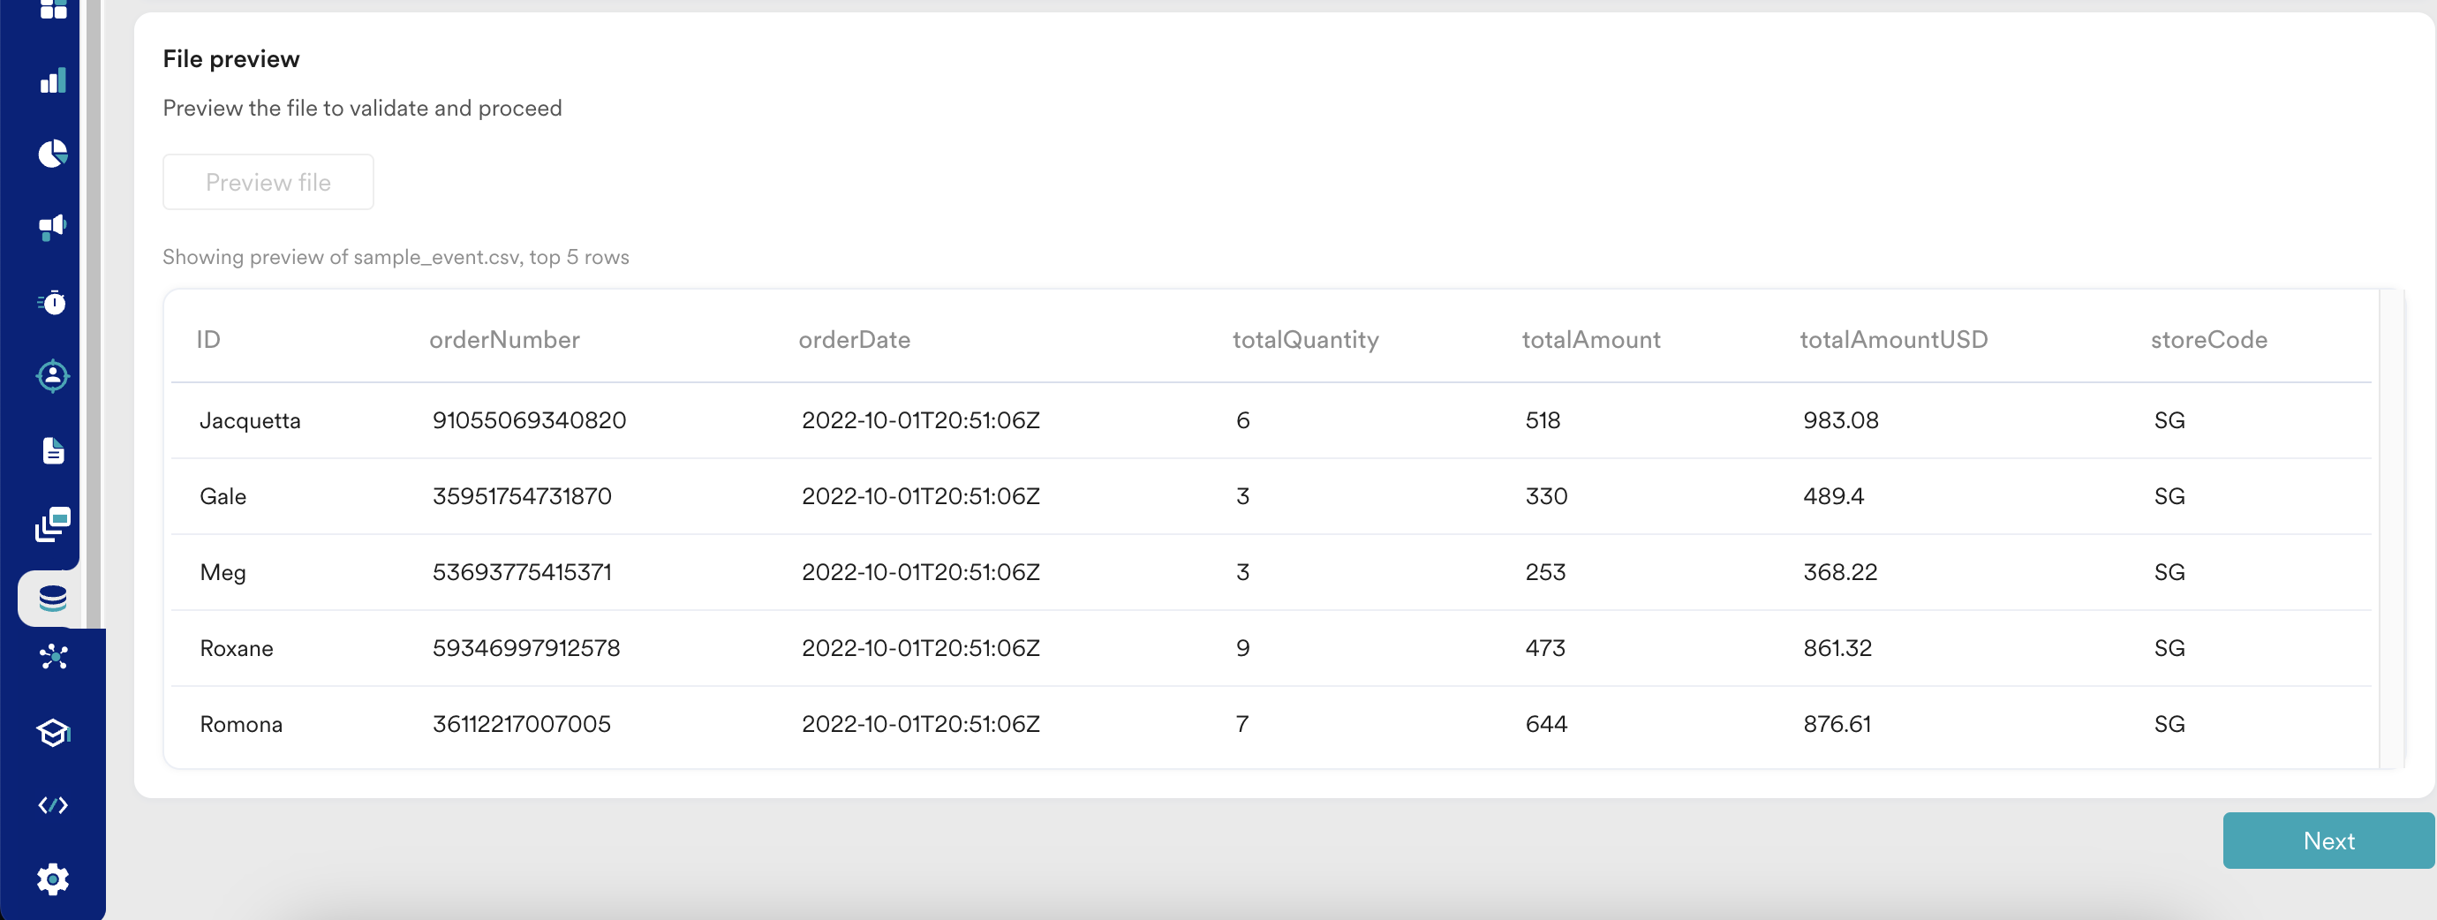Click the Romona order number 36112217007005
Screen dimensions: 2437x920
tap(521, 724)
